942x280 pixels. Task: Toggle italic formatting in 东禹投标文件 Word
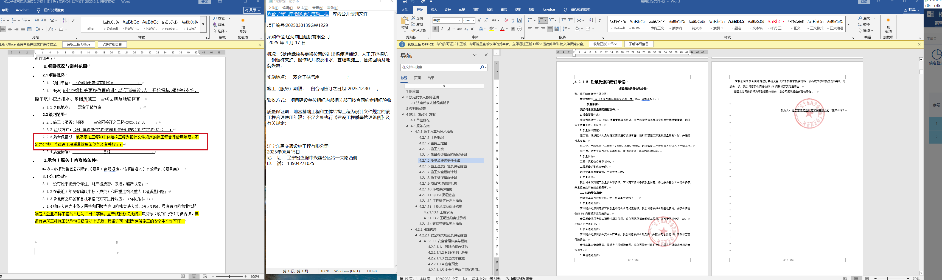pos(442,29)
